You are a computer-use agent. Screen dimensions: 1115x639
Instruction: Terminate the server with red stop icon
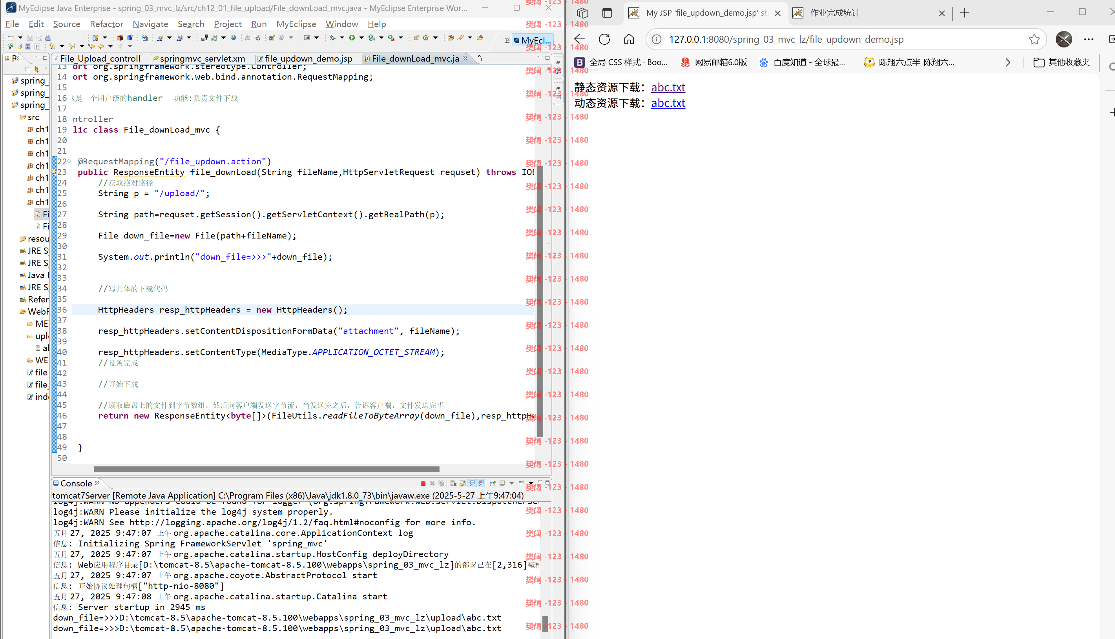[x=423, y=483]
